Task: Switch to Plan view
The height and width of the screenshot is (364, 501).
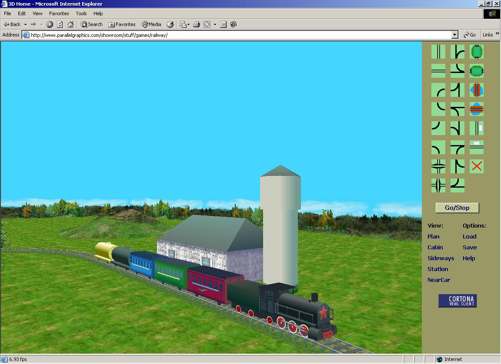Action: (x=433, y=236)
